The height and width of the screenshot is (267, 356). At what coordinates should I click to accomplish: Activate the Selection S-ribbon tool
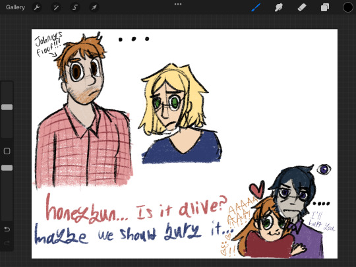tap(75, 7)
